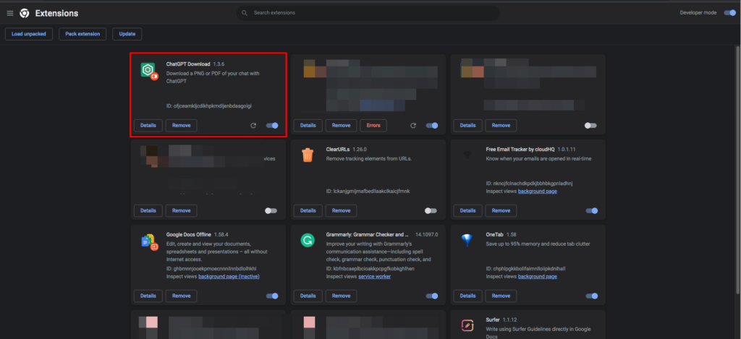Image resolution: width=741 pixels, height=339 pixels.
Task: Click Grammarly version 14.1097.0
Action: tap(427, 234)
